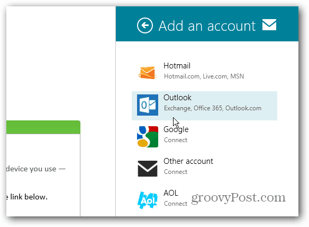Click Connect under AOL

pos(176,204)
